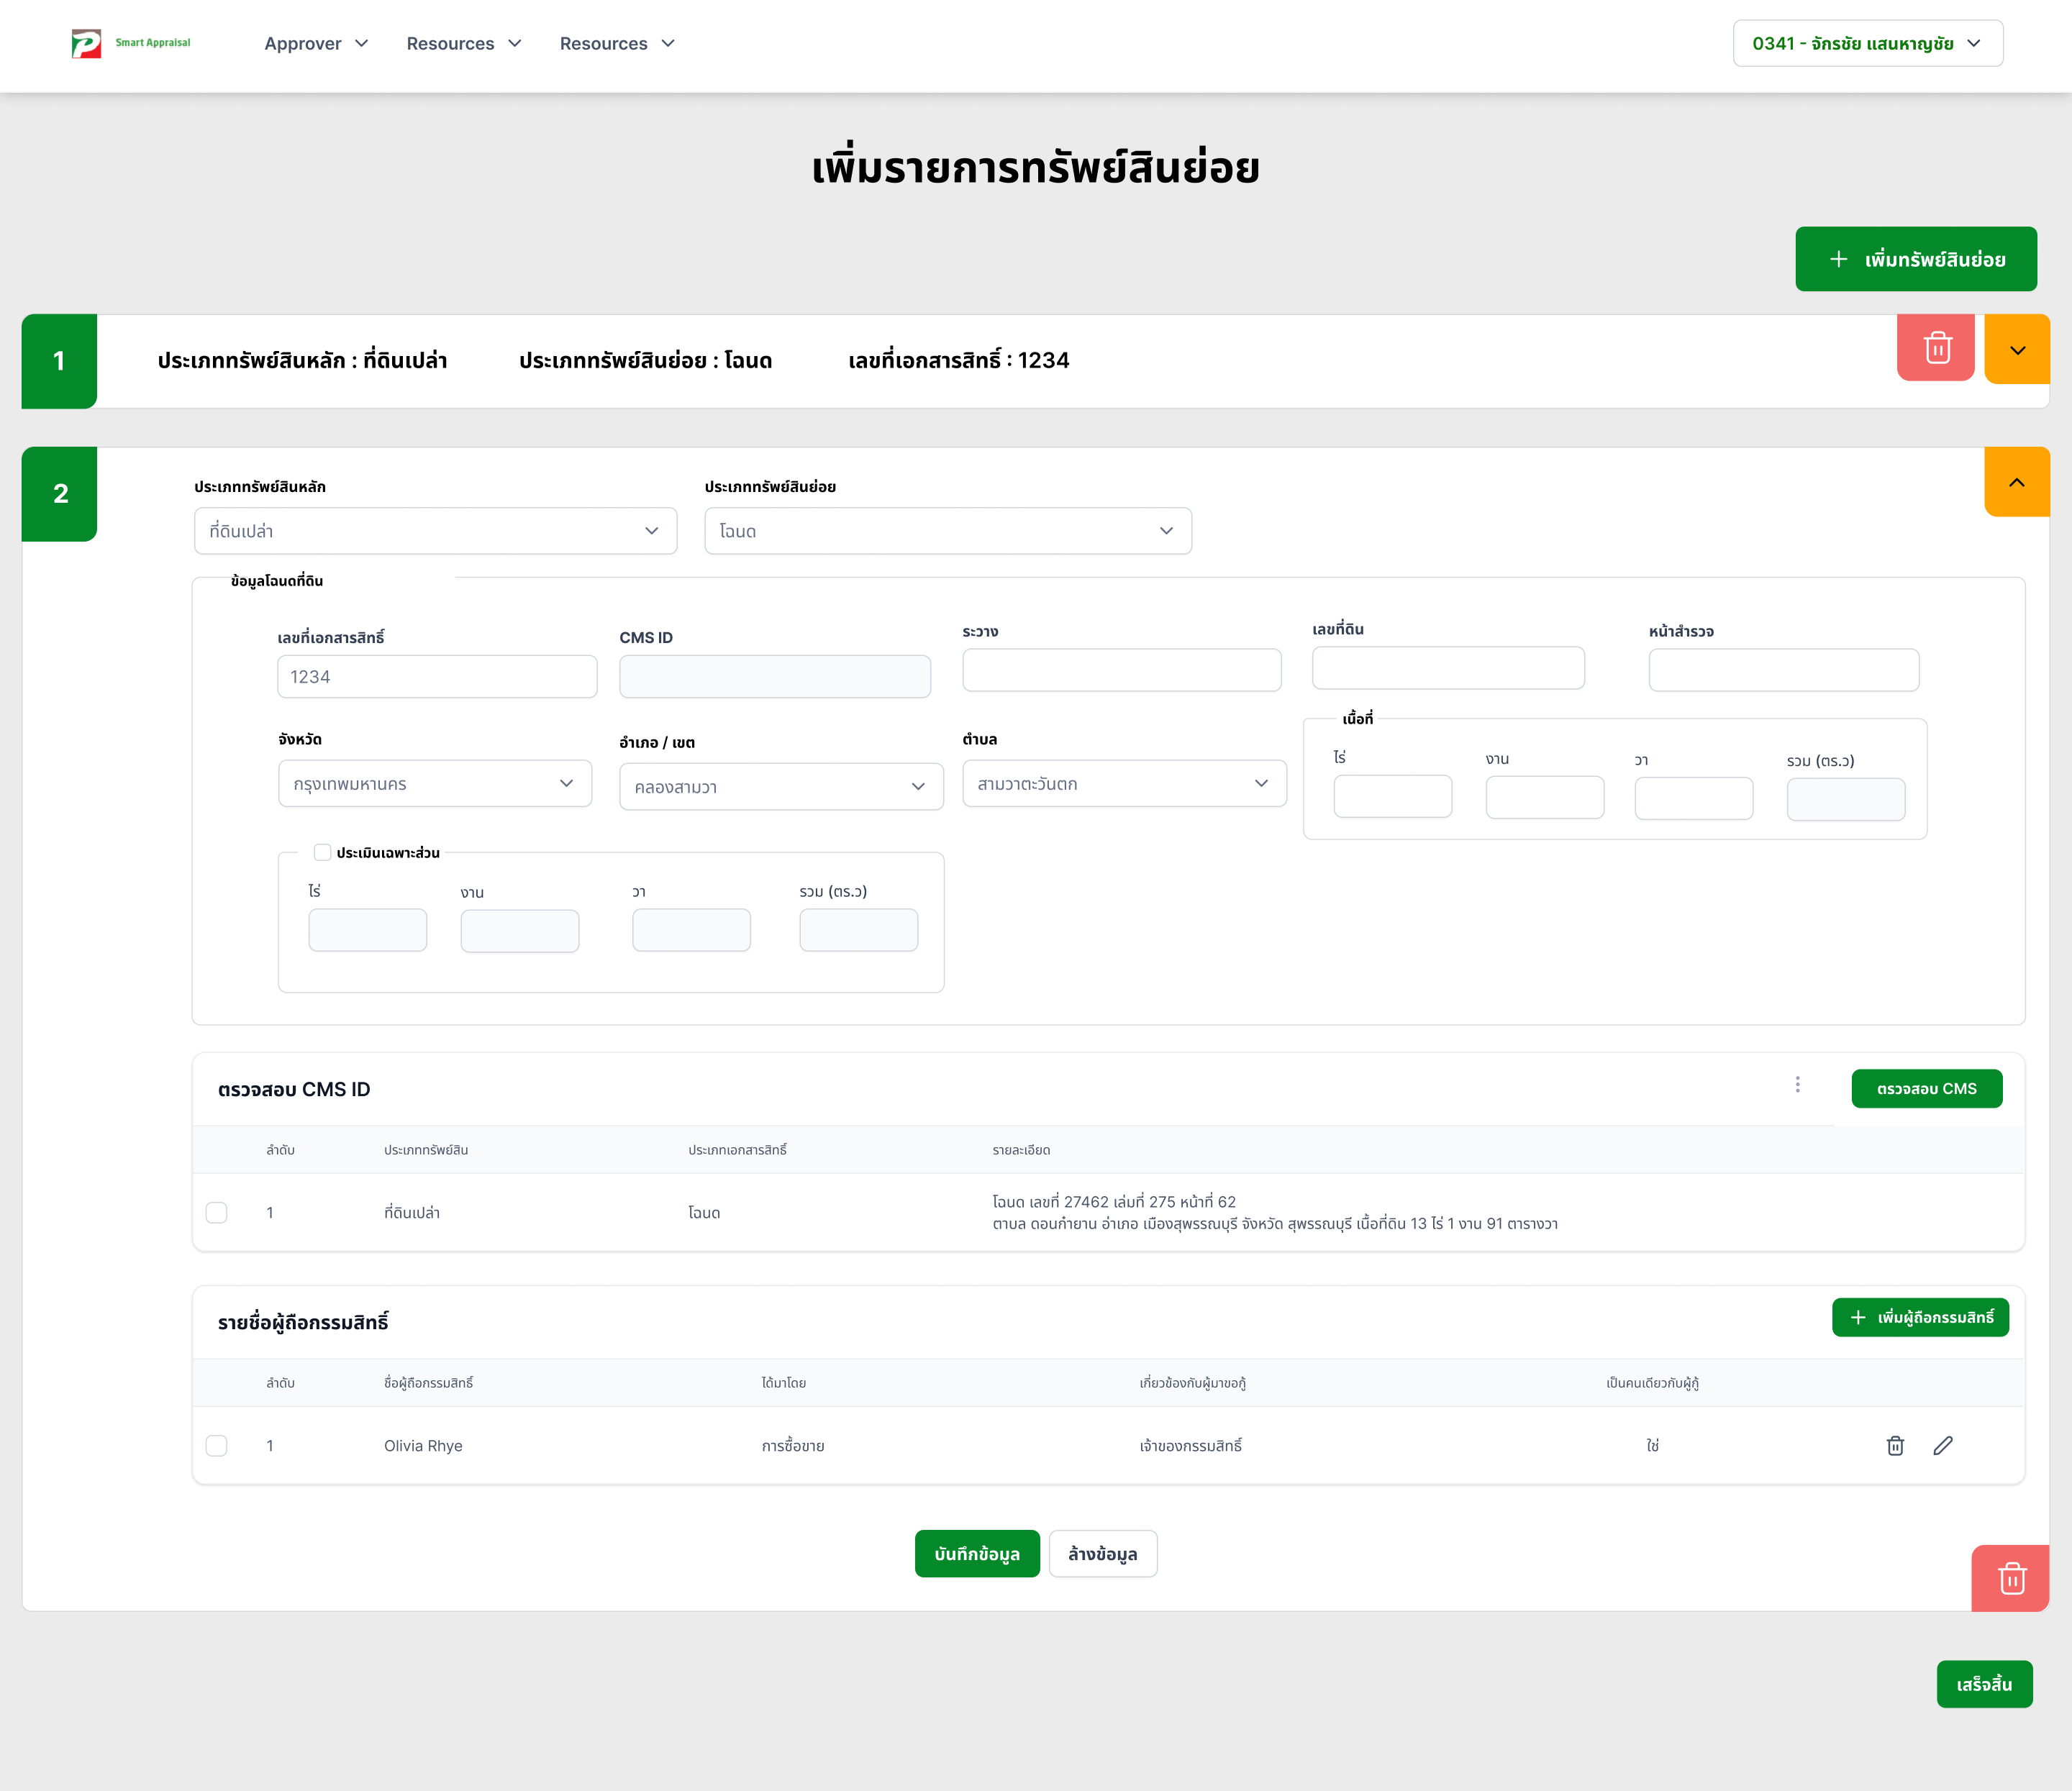Viewport: 2072px width, 1791px height.
Task: Open the first Resources menu
Action: (464, 43)
